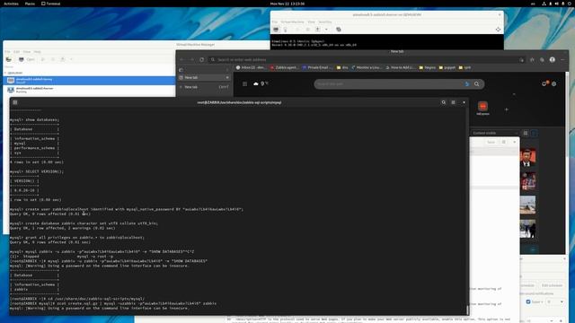Open apps grid on new tab page
The image size is (575, 323).
click(244, 83)
